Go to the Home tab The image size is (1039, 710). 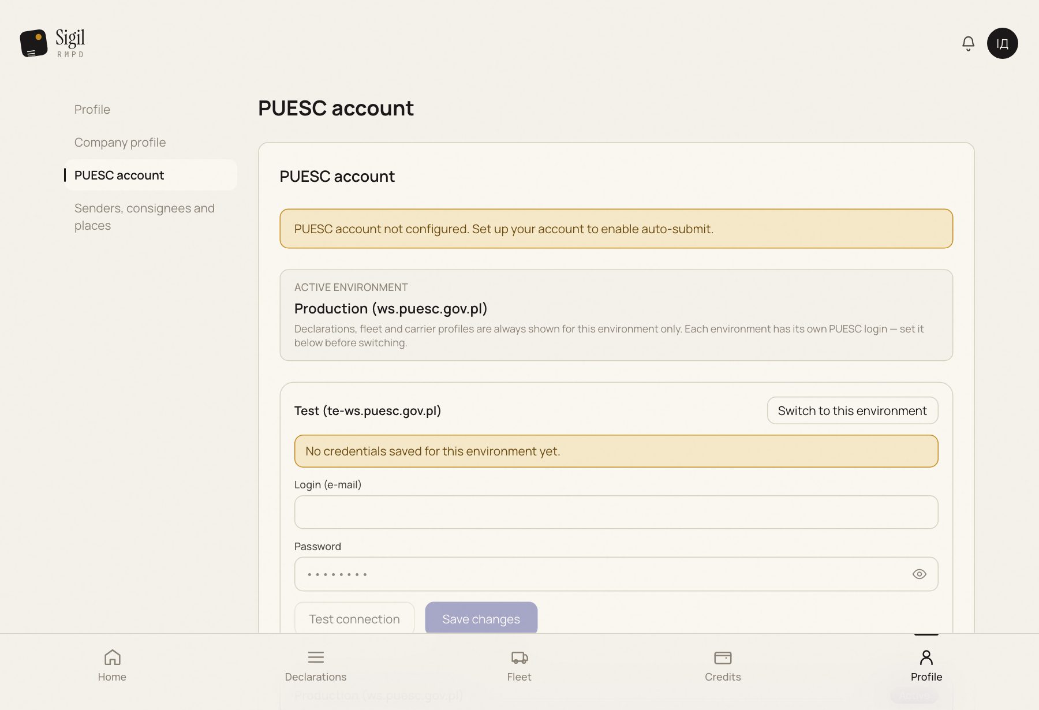click(x=112, y=666)
